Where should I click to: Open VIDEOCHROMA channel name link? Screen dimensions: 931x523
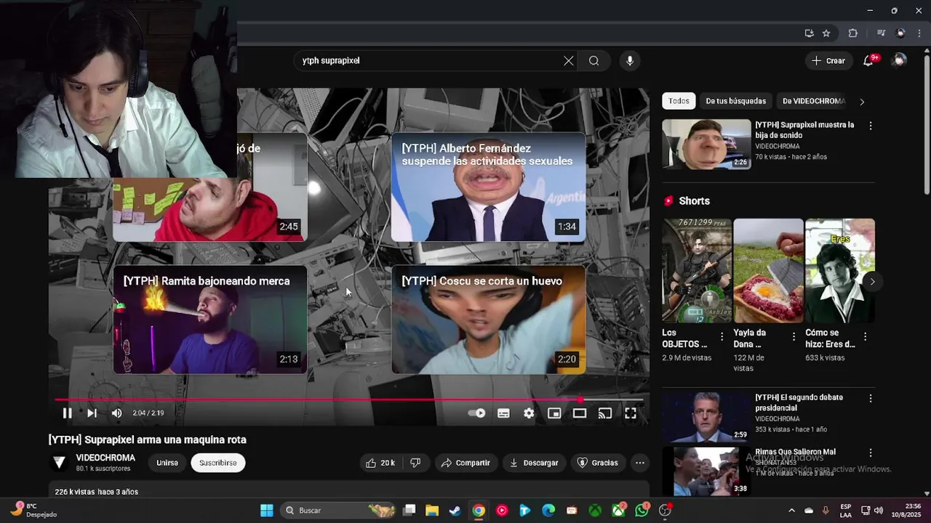pos(105,458)
